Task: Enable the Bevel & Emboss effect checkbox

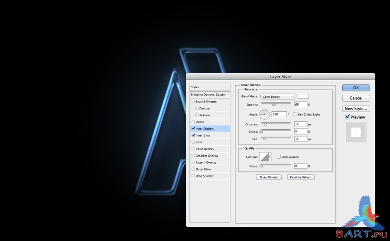Action: [193, 101]
